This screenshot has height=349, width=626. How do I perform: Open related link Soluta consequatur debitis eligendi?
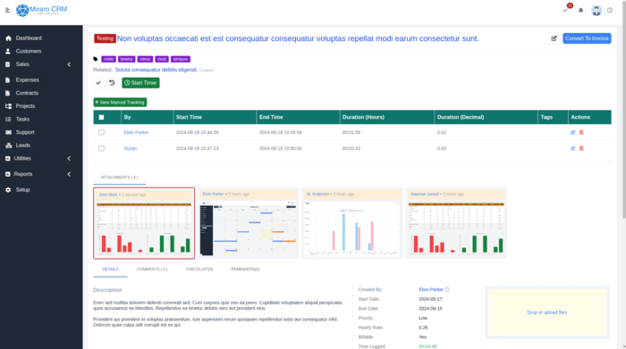pos(156,70)
